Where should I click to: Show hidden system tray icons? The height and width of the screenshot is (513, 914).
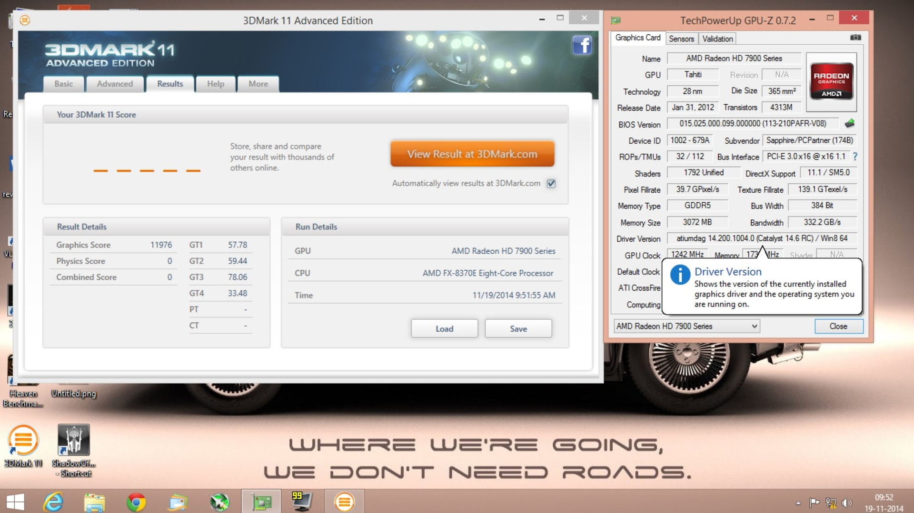798,503
